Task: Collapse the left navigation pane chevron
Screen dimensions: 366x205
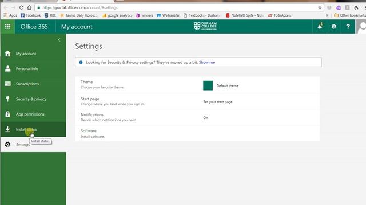Action: 59,40
